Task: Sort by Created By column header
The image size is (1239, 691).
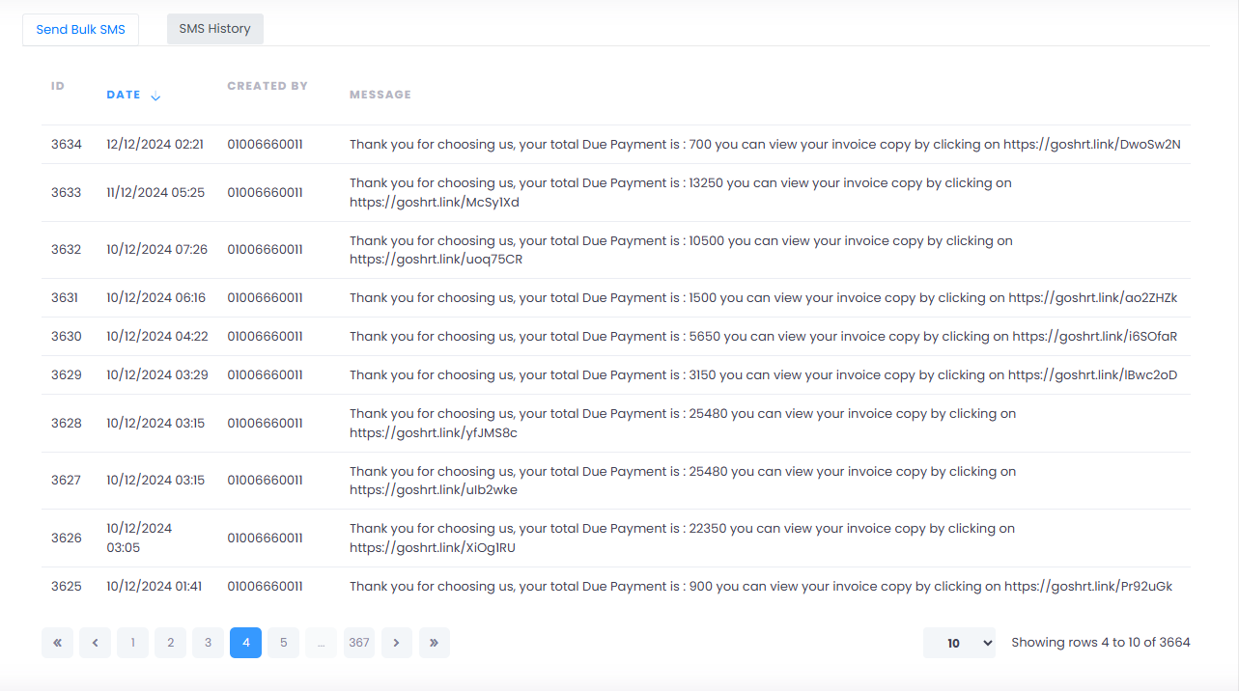Action: 268,86
